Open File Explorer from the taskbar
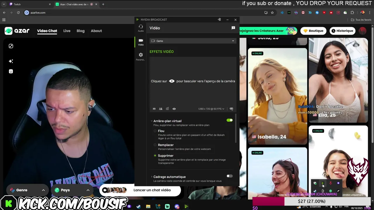The image size is (374, 210). tap(148, 206)
